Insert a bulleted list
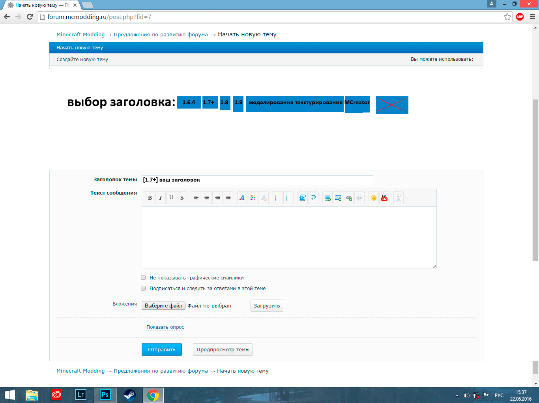539x403 pixels. (278, 198)
